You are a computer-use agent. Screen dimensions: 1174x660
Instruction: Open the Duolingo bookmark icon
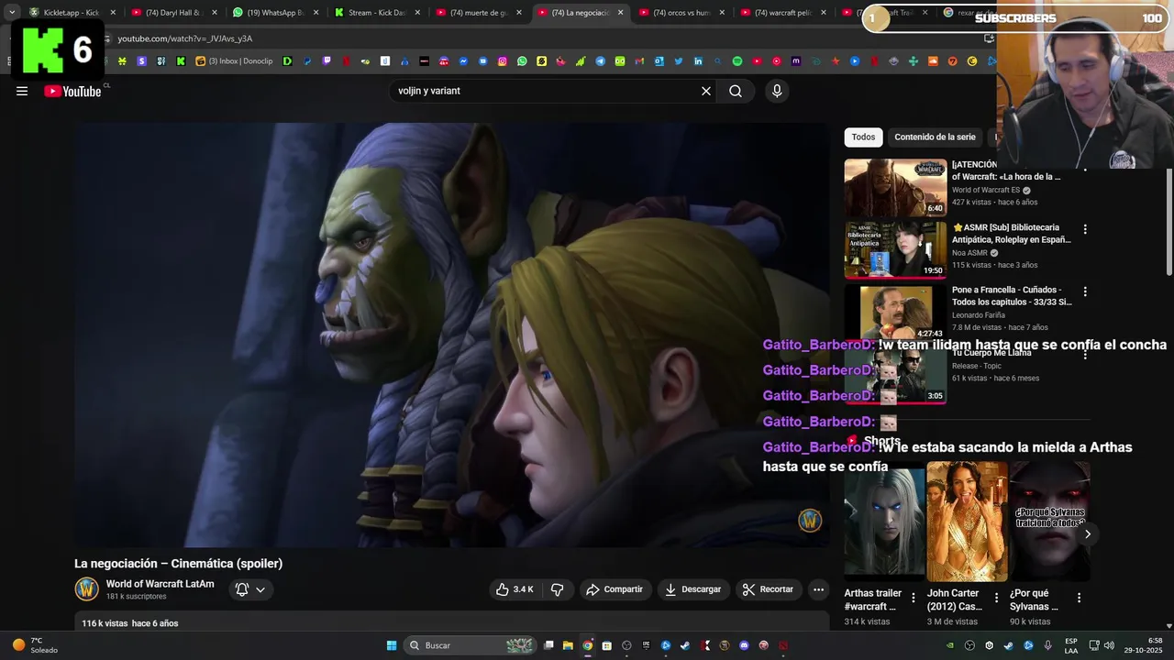point(619,61)
